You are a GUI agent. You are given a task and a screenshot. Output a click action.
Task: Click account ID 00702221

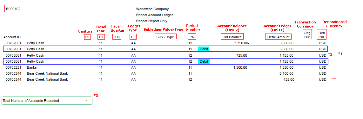click(13, 68)
